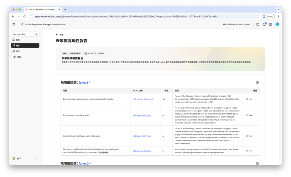Expand the tab search chevron in Chrome

click(278, 9)
